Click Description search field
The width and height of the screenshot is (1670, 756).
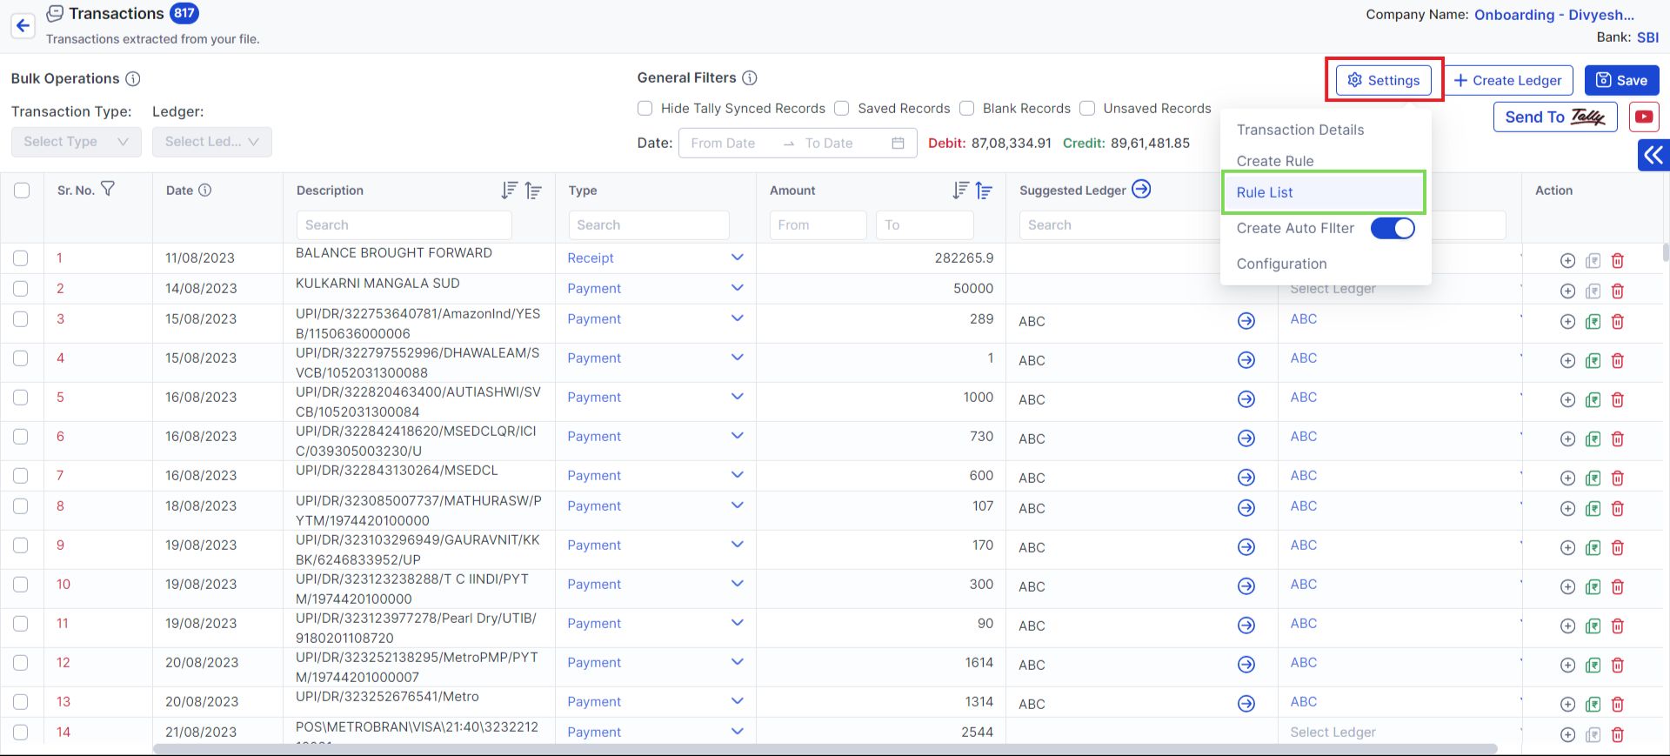point(404,224)
